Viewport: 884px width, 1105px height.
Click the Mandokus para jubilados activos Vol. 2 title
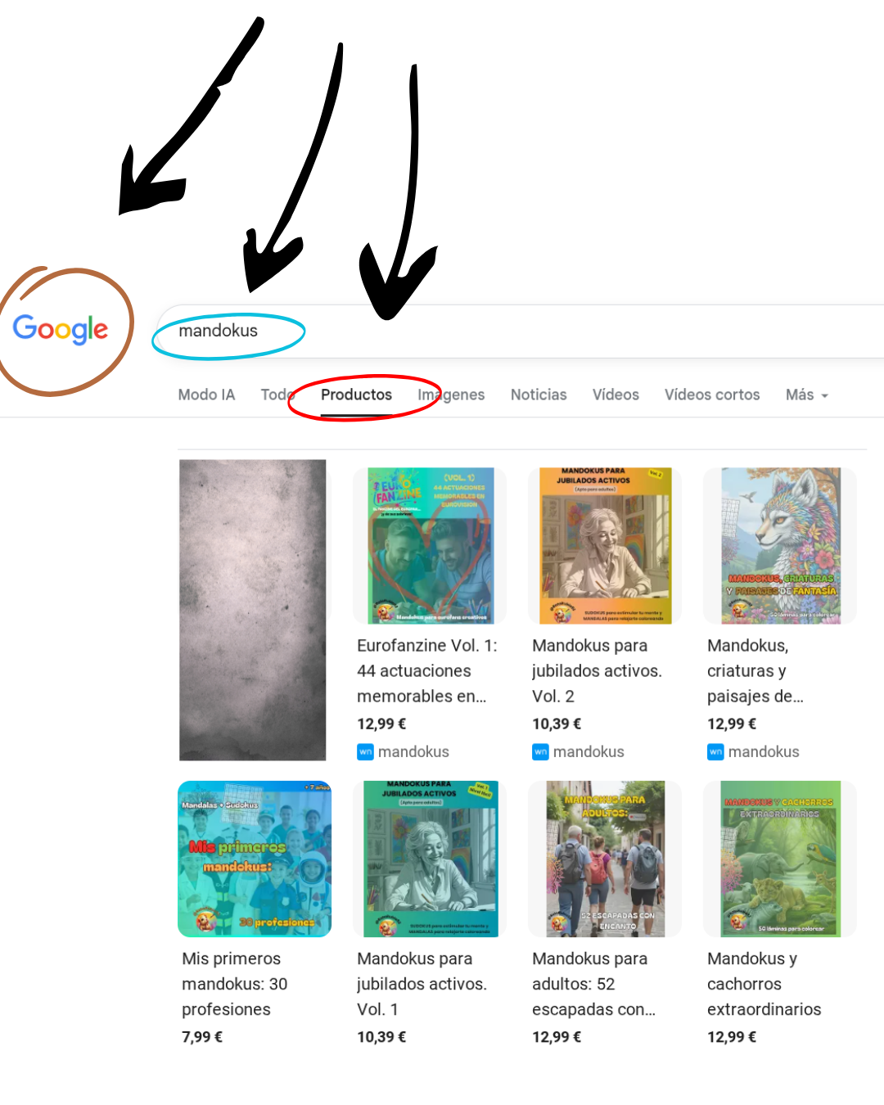597,670
